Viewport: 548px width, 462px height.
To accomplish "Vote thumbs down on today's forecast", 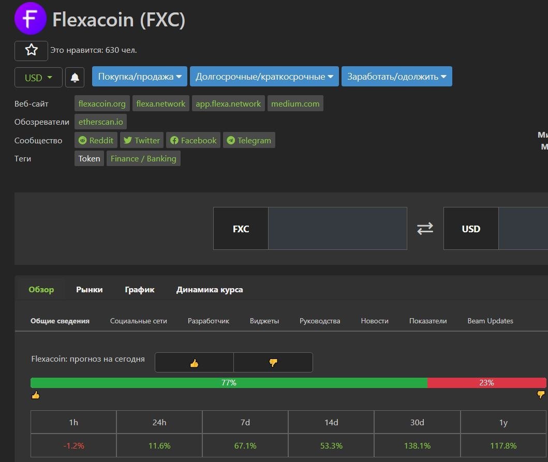I will coord(273,362).
